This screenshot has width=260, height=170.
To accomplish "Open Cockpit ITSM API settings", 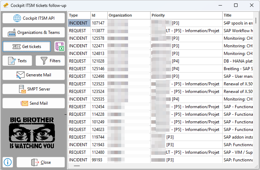I will (34, 18).
